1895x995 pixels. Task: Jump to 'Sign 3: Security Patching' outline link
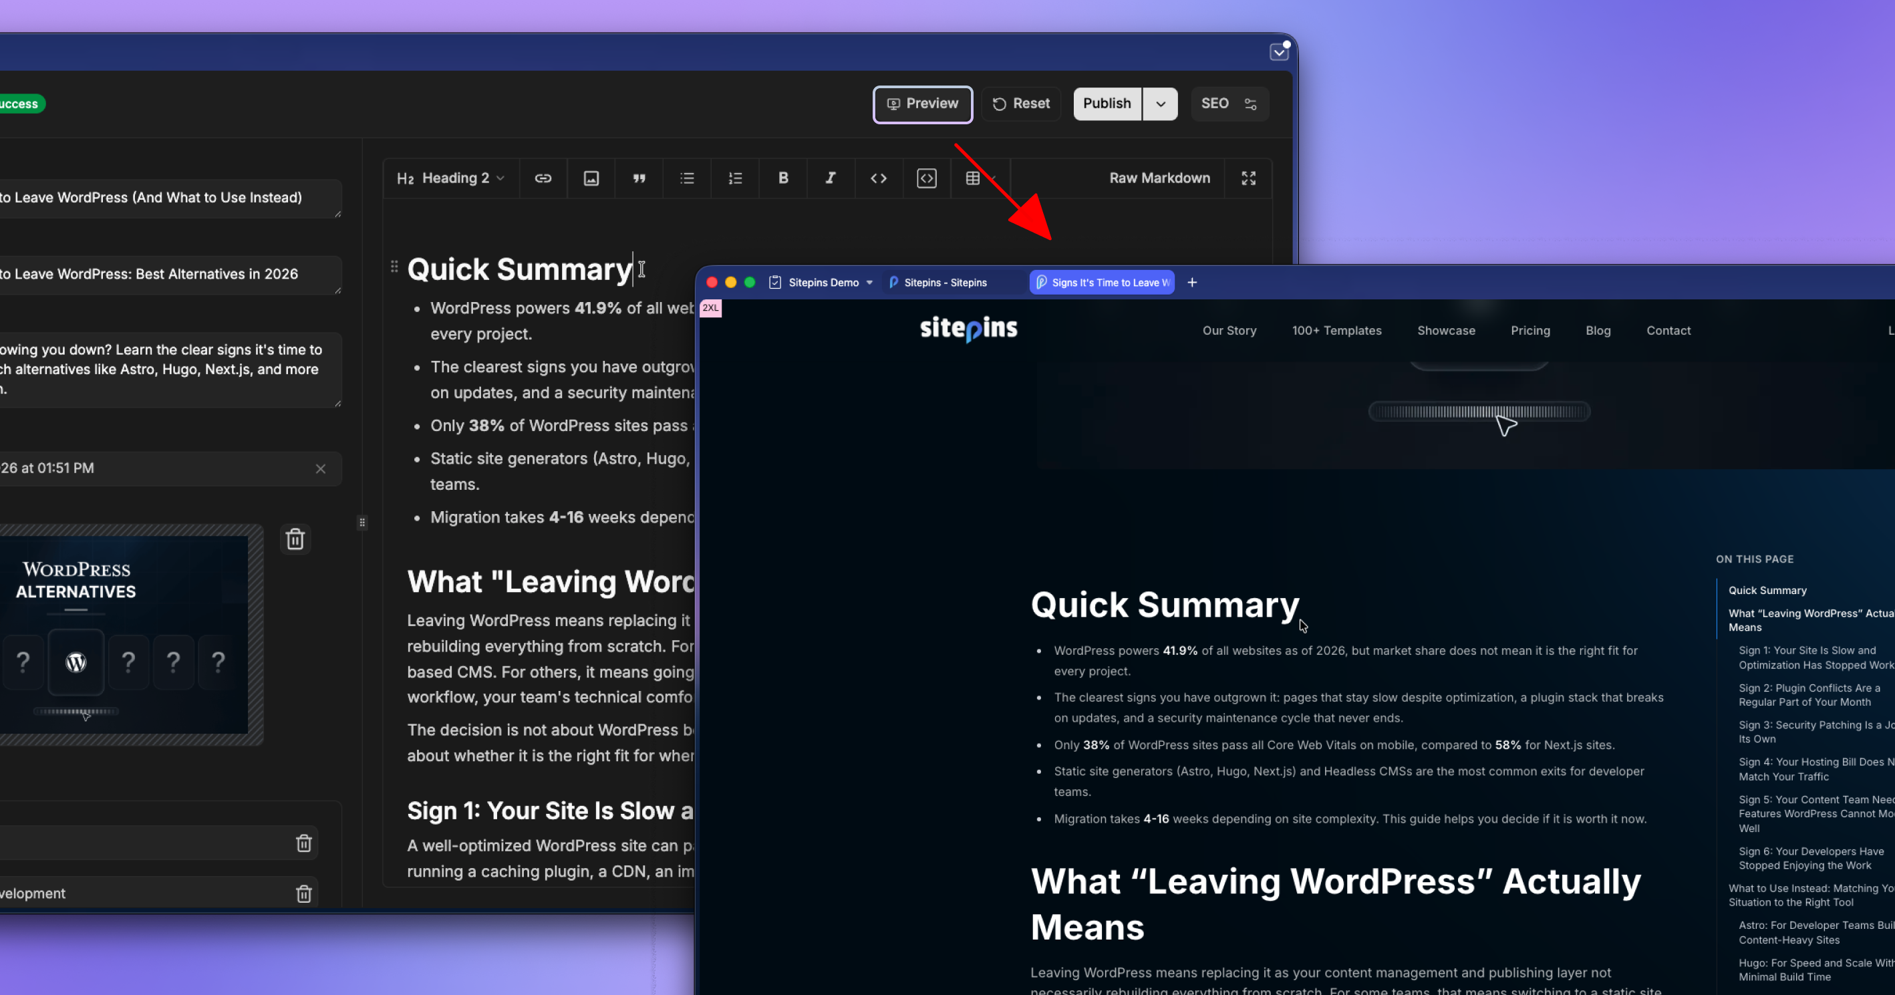(1816, 732)
